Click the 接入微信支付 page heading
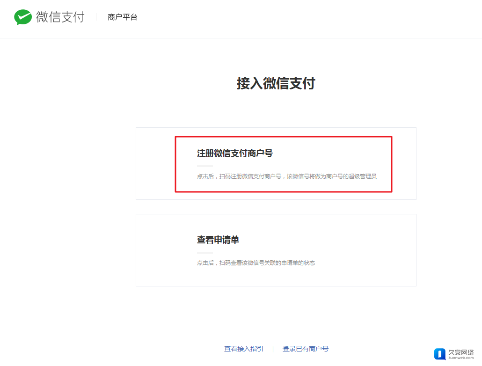 276,83
